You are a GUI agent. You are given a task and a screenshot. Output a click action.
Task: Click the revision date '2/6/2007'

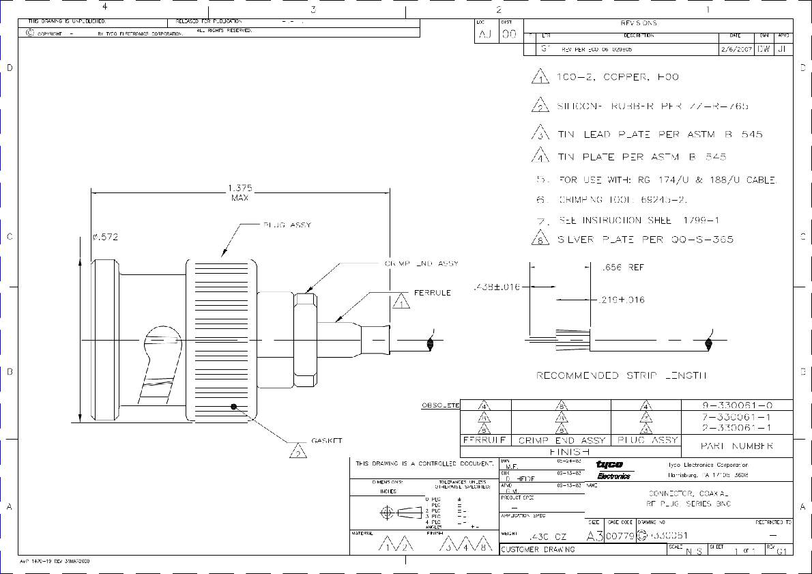[x=736, y=50]
